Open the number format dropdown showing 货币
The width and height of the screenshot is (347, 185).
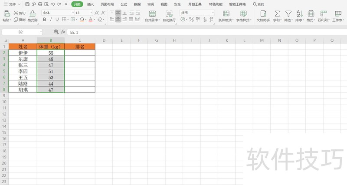(213, 13)
